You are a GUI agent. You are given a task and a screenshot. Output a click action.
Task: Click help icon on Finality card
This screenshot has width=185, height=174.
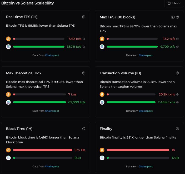point(177,129)
